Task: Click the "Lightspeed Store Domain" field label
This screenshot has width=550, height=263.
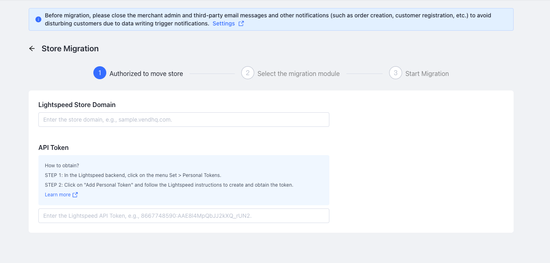Action: tap(77, 105)
